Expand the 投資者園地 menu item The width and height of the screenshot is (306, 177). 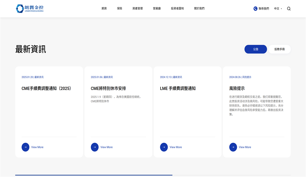coord(177,9)
